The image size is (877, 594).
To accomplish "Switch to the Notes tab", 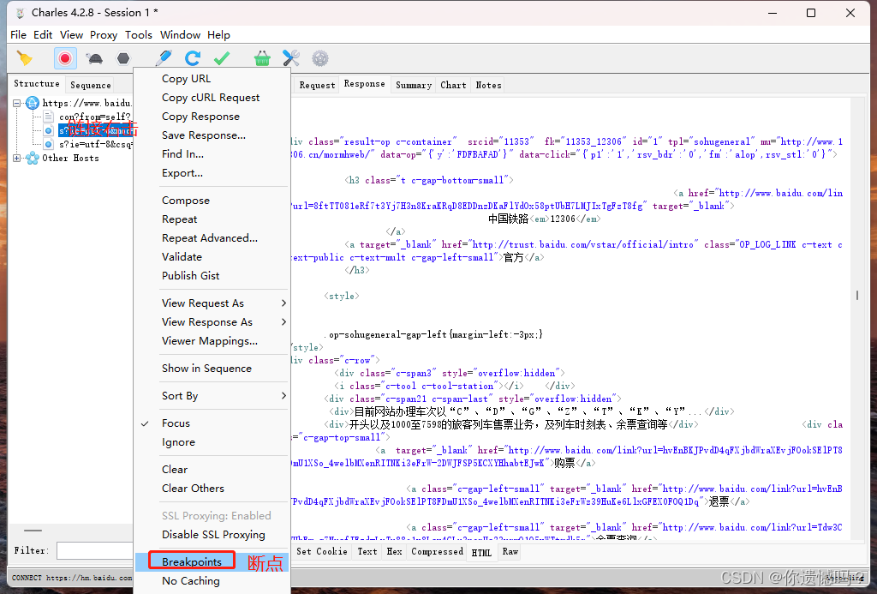I will click(489, 85).
